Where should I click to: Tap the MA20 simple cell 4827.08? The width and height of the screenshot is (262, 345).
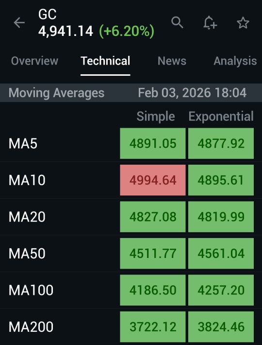[x=153, y=217]
